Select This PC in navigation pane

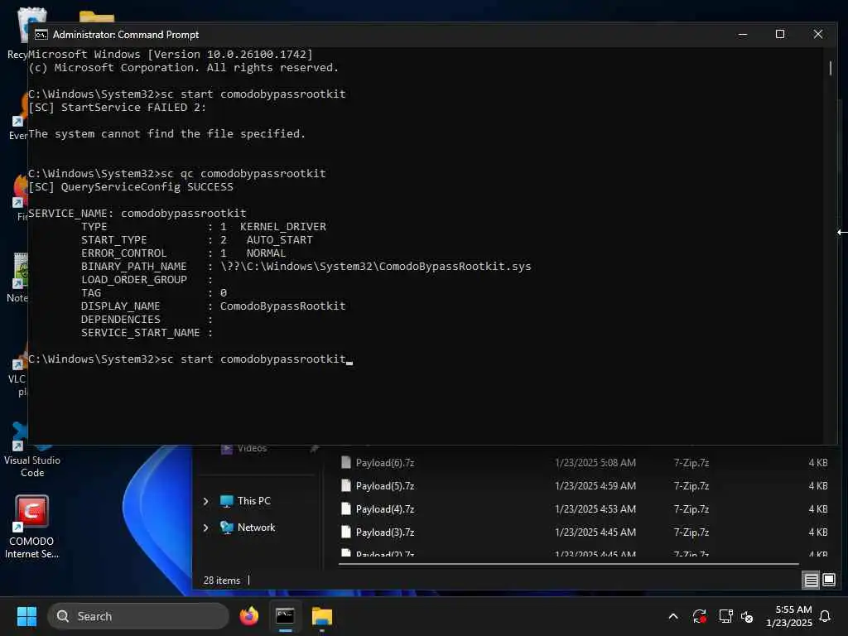tap(253, 501)
